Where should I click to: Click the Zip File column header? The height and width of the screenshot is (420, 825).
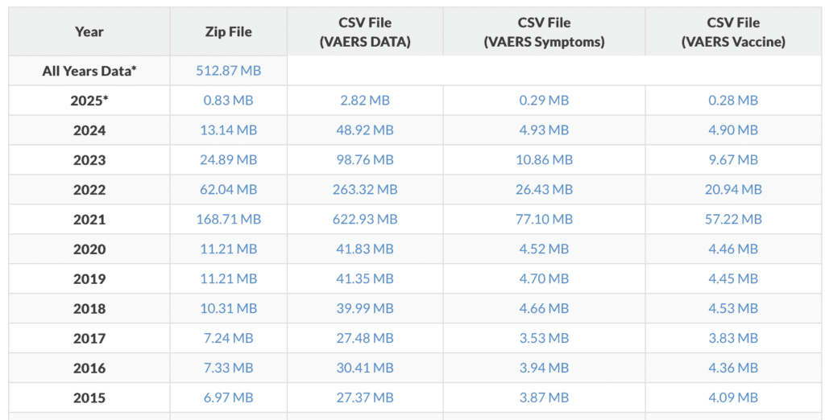click(228, 32)
